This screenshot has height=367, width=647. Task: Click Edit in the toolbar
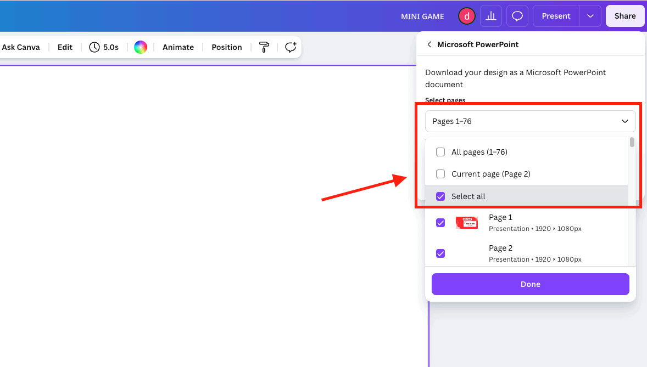[65, 47]
